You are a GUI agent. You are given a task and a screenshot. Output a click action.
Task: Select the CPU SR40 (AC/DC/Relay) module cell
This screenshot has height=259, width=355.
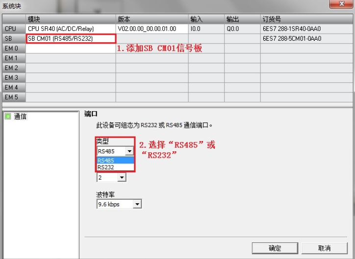click(x=71, y=29)
